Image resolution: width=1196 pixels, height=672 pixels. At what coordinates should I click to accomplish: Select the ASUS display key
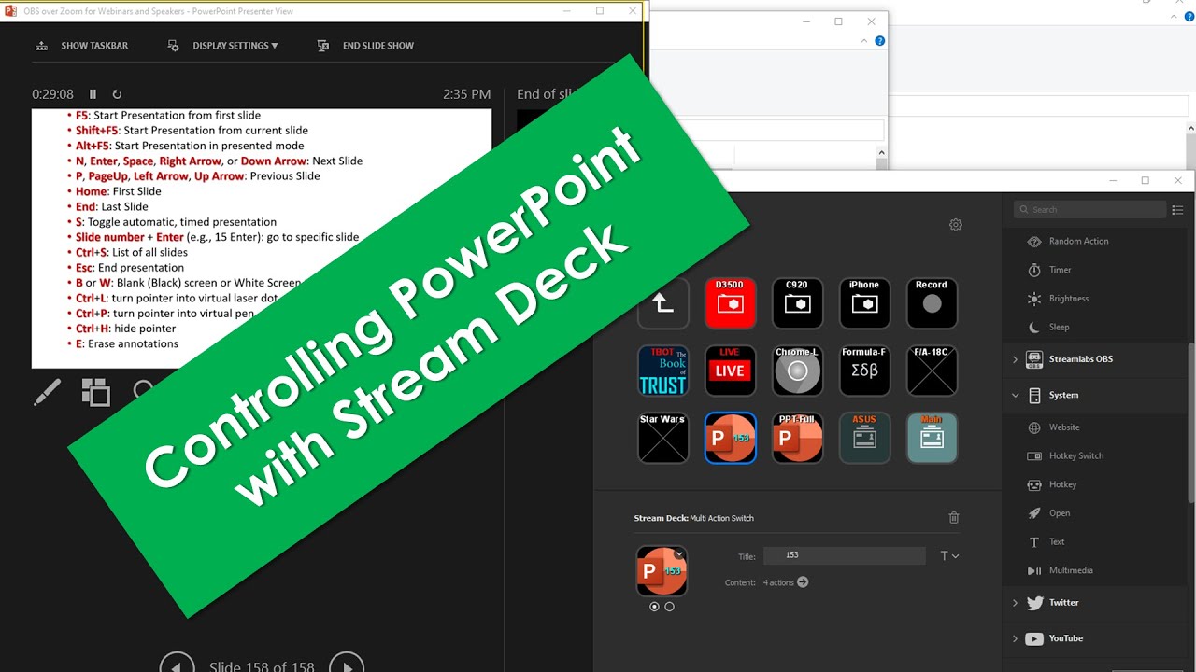click(864, 438)
